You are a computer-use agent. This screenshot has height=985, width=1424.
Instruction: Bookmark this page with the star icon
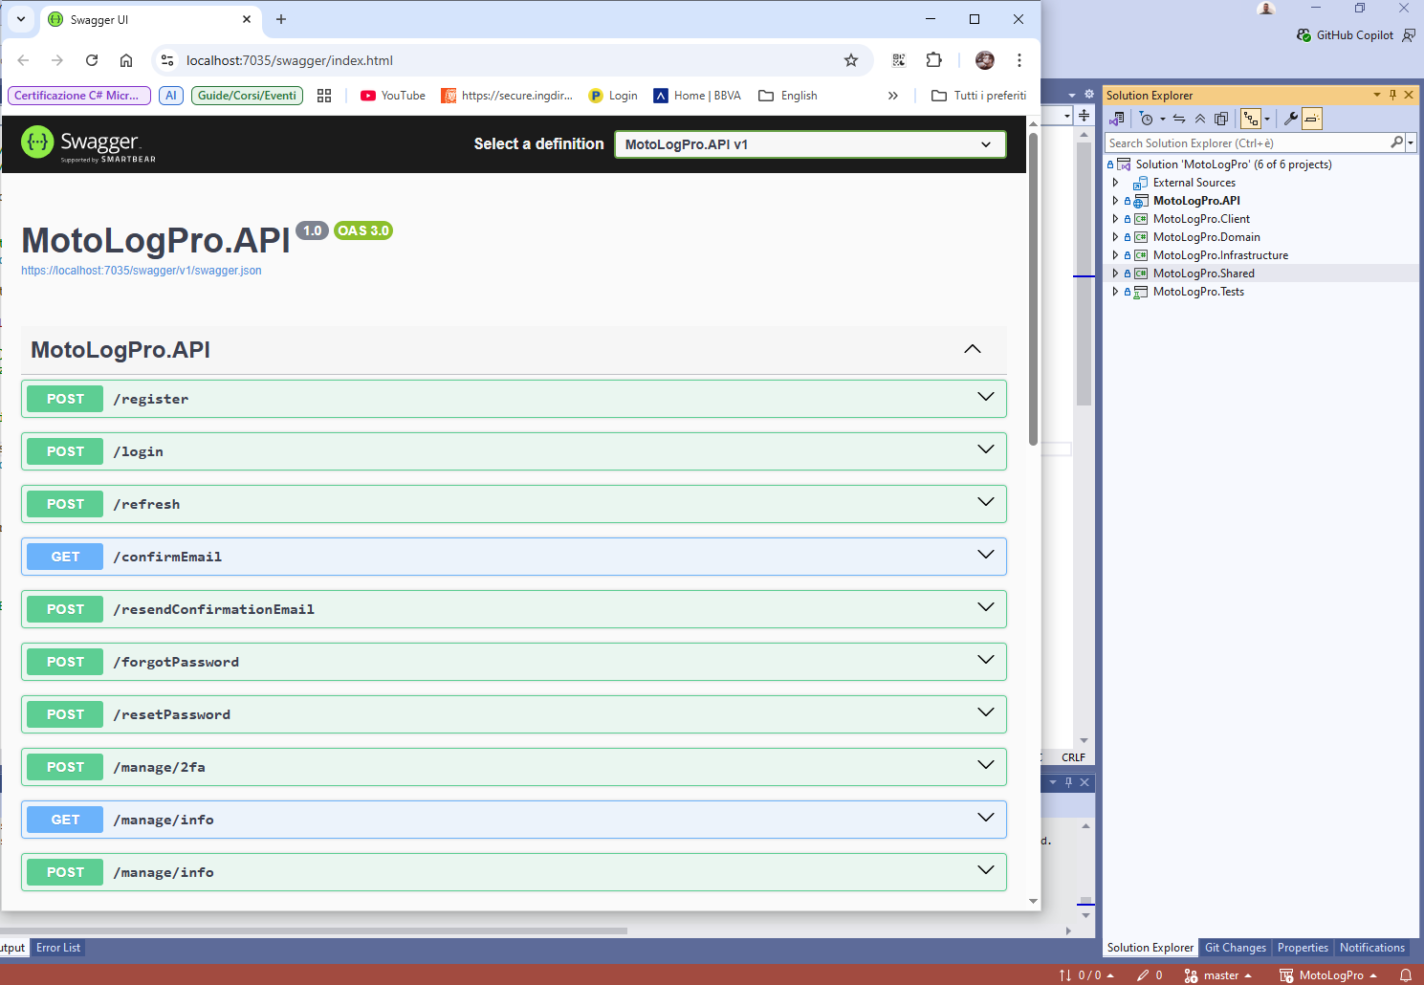850,60
